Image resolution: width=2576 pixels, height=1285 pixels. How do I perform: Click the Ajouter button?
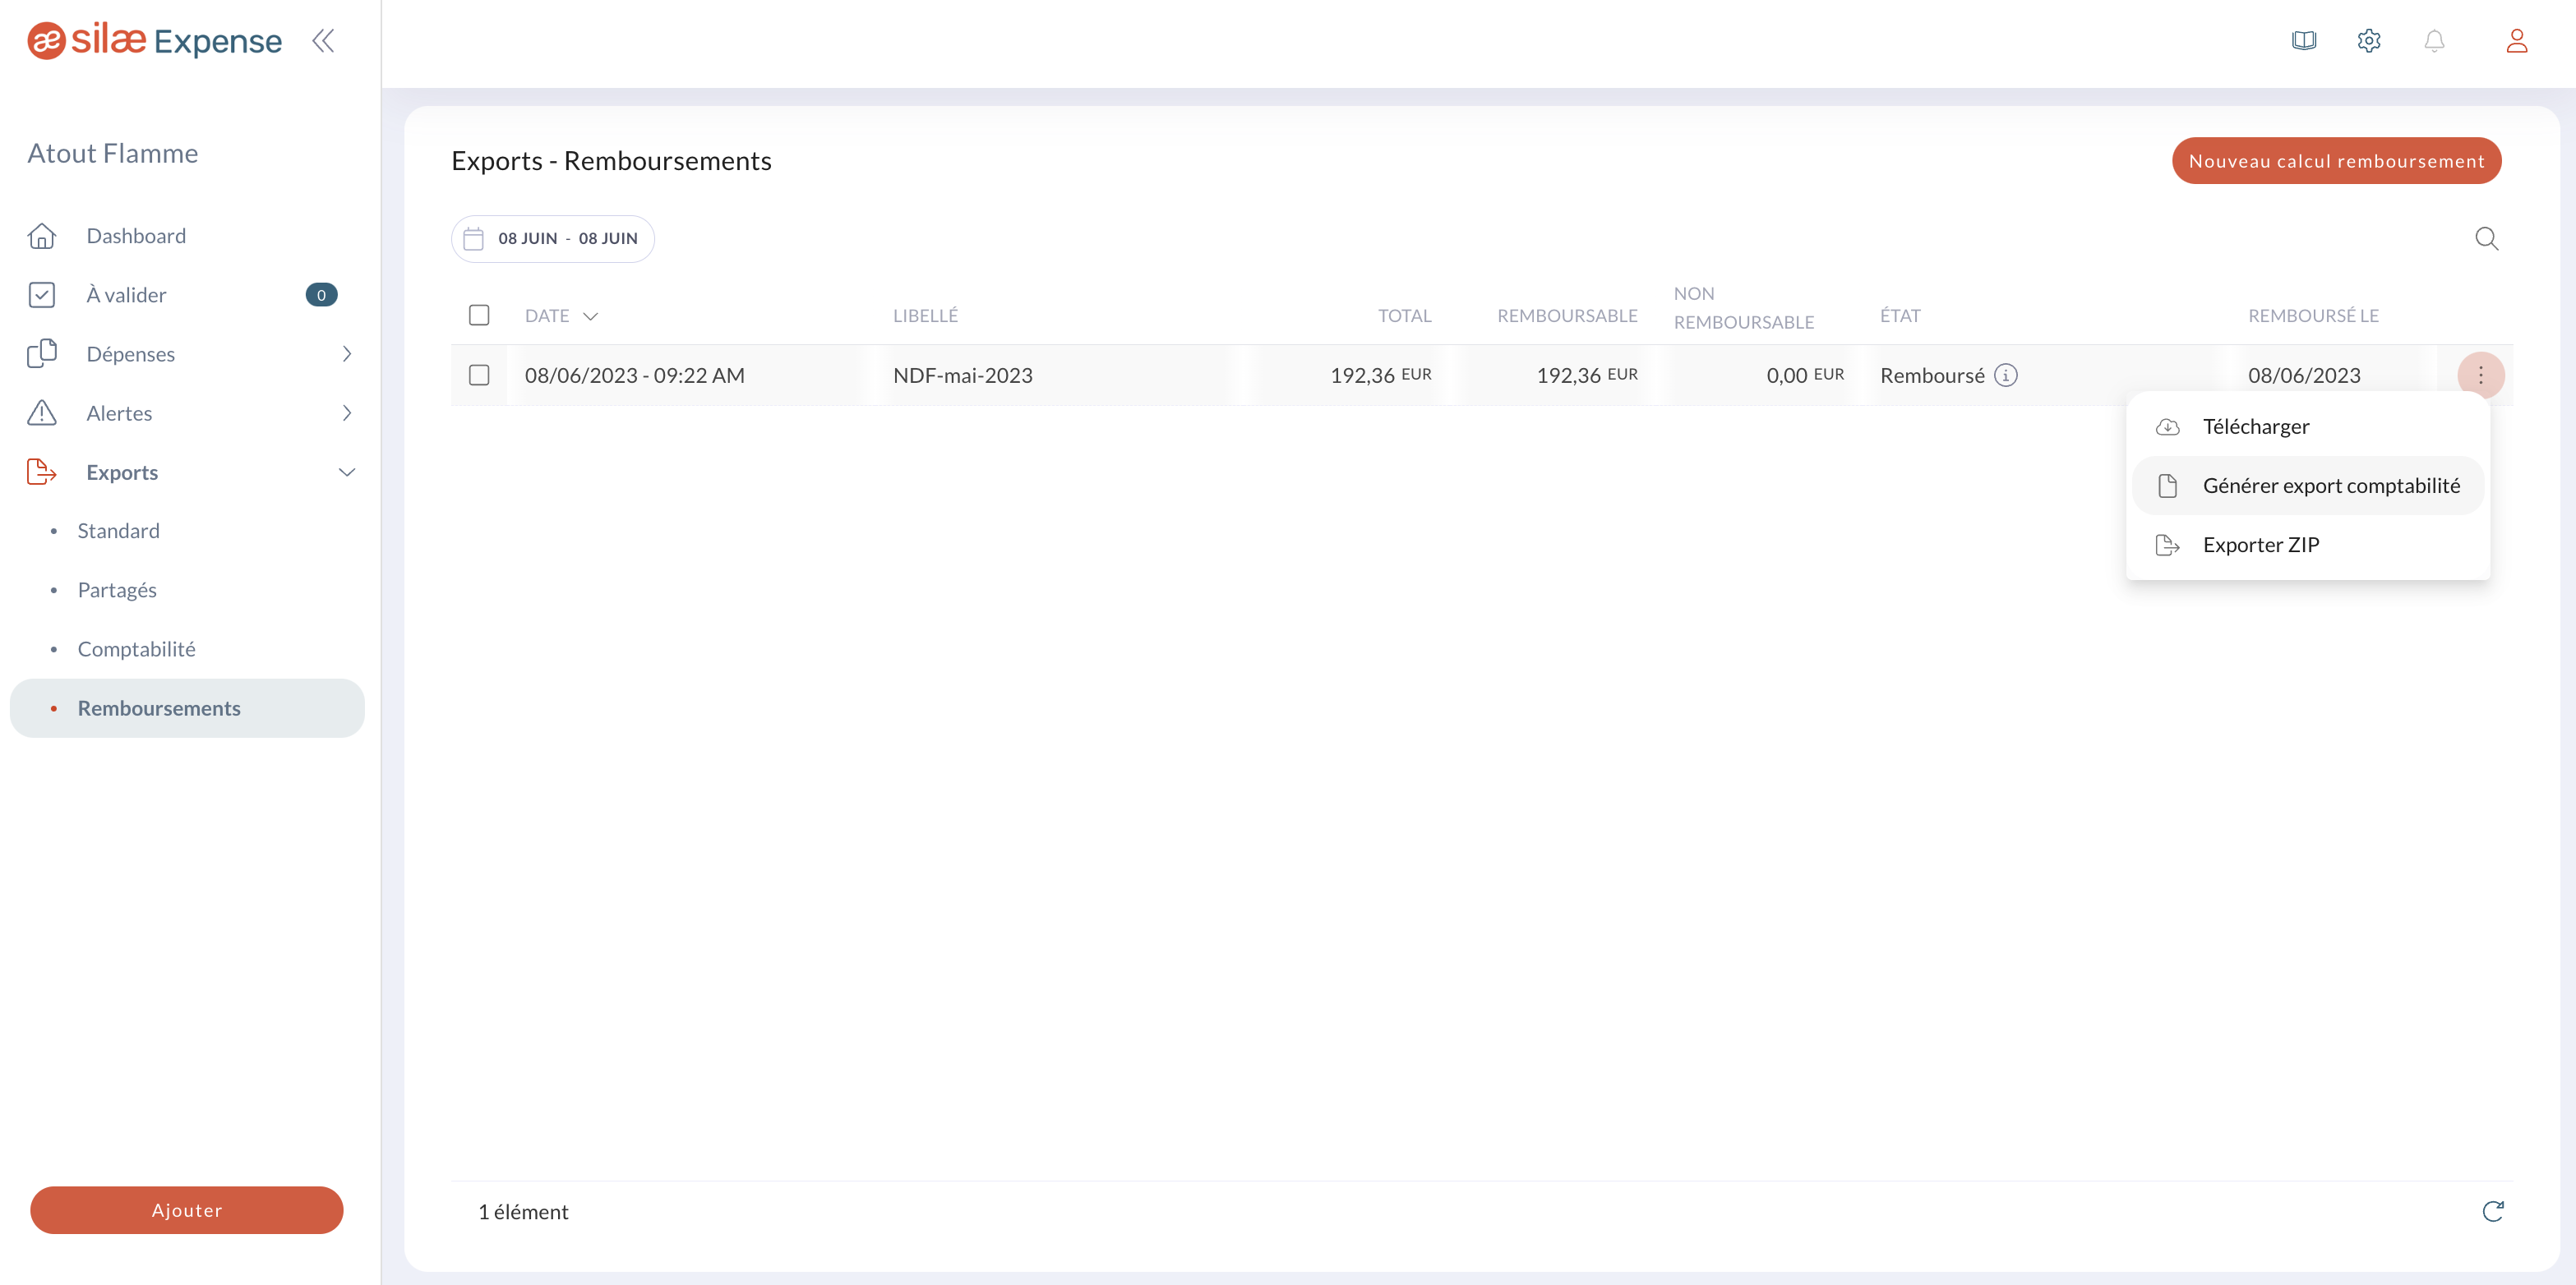187,1210
